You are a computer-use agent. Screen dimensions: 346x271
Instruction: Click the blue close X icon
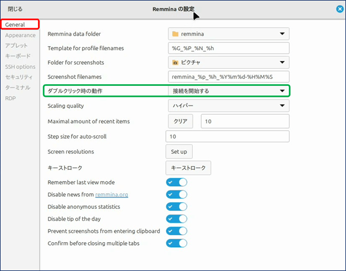tap(340, 9)
